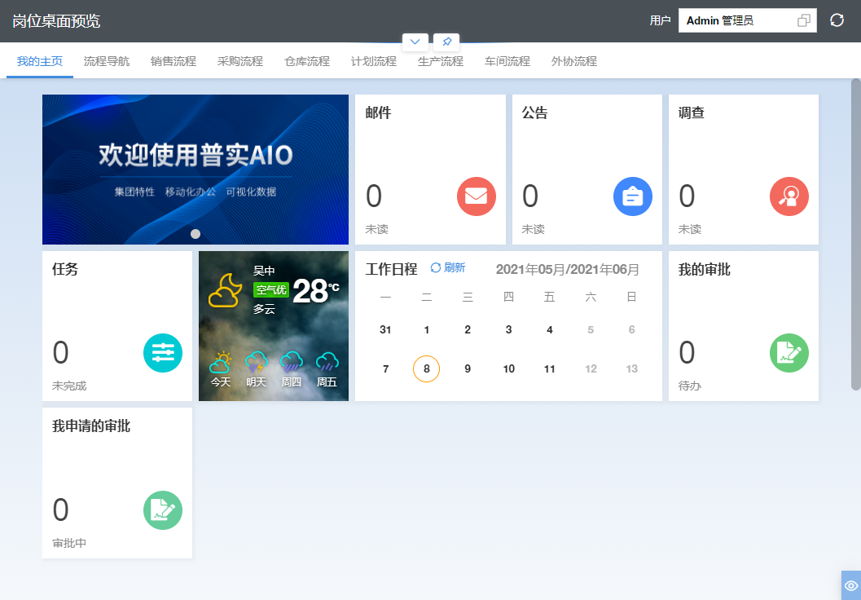Open the 采购流程 tab
The height and width of the screenshot is (600, 861).
pos(240,61)
